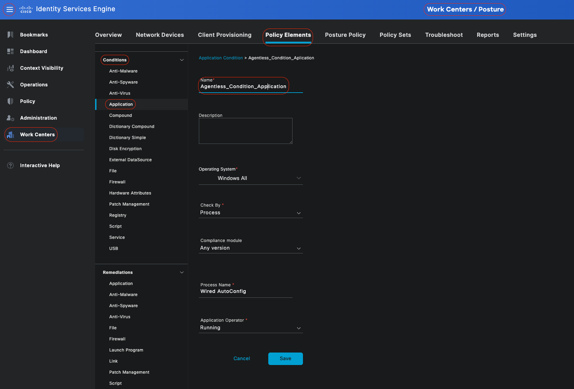Open the Check By dropdown

[x=251, y=213]
